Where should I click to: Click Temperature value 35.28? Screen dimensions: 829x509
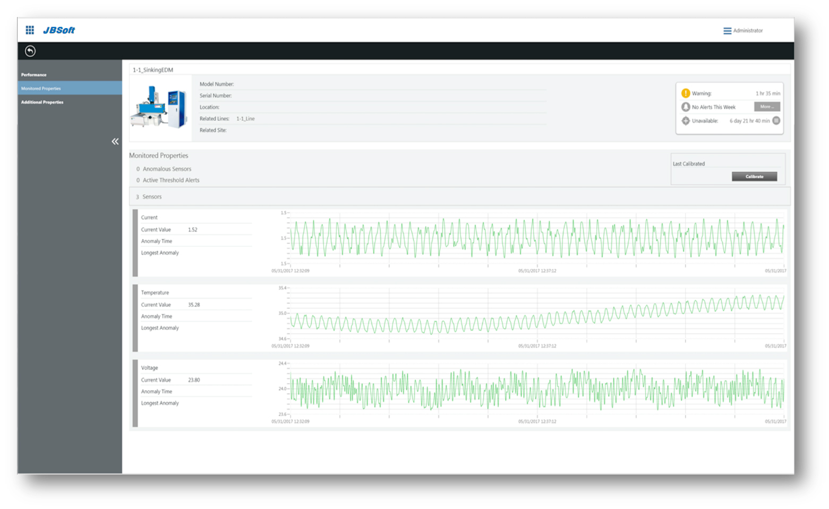point(194,305)
